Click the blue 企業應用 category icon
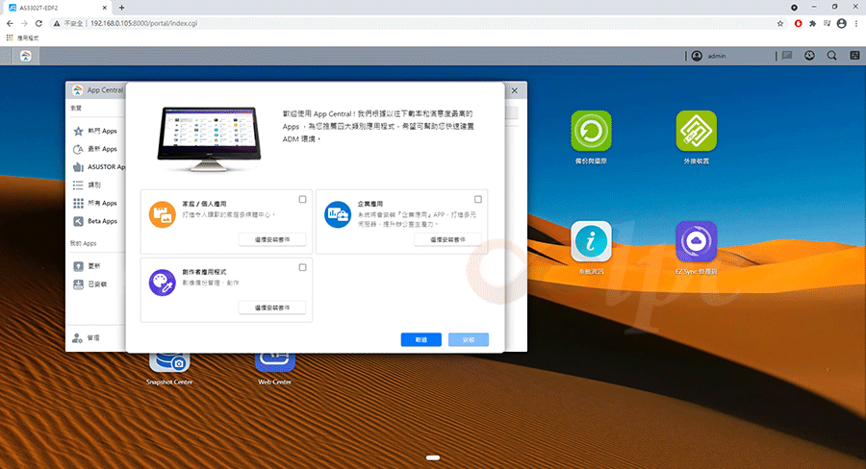 (338, 214)
